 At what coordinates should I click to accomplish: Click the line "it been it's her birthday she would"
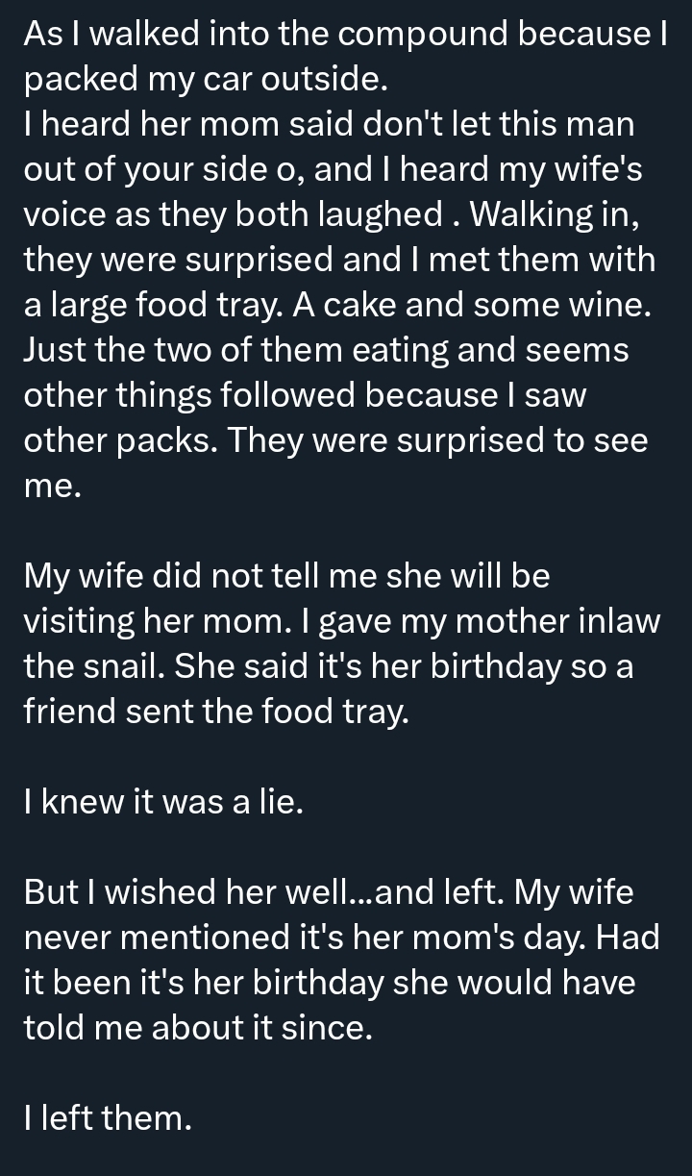pos(329,983)
